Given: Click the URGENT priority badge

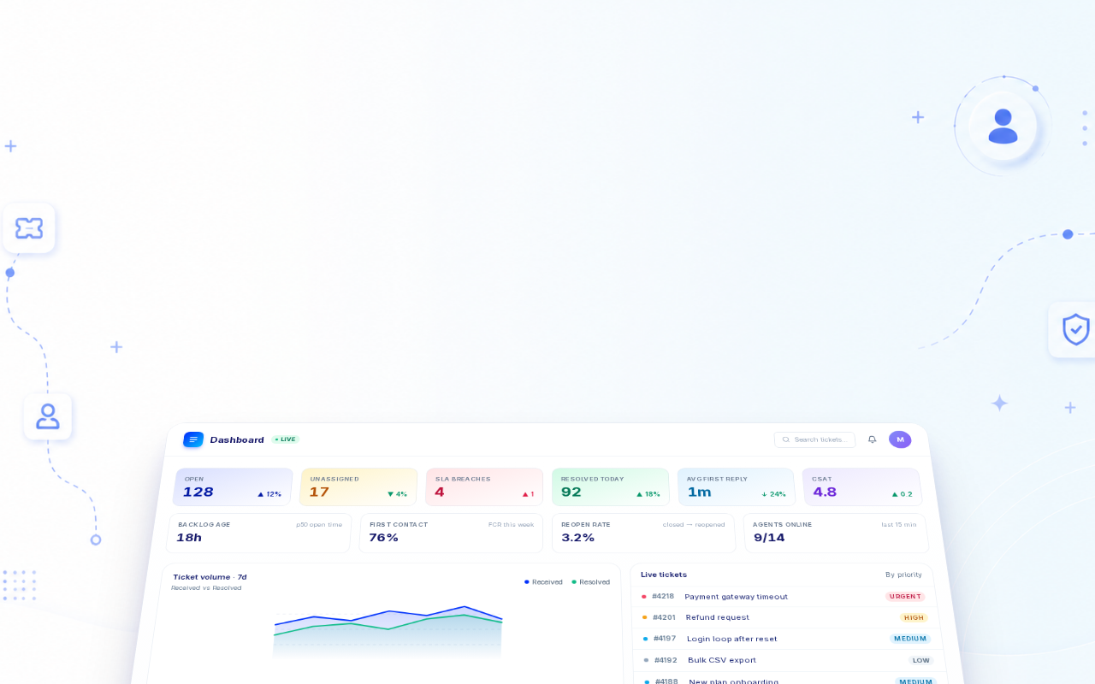Looking at the screenshot, I should [x=905, y=597].
